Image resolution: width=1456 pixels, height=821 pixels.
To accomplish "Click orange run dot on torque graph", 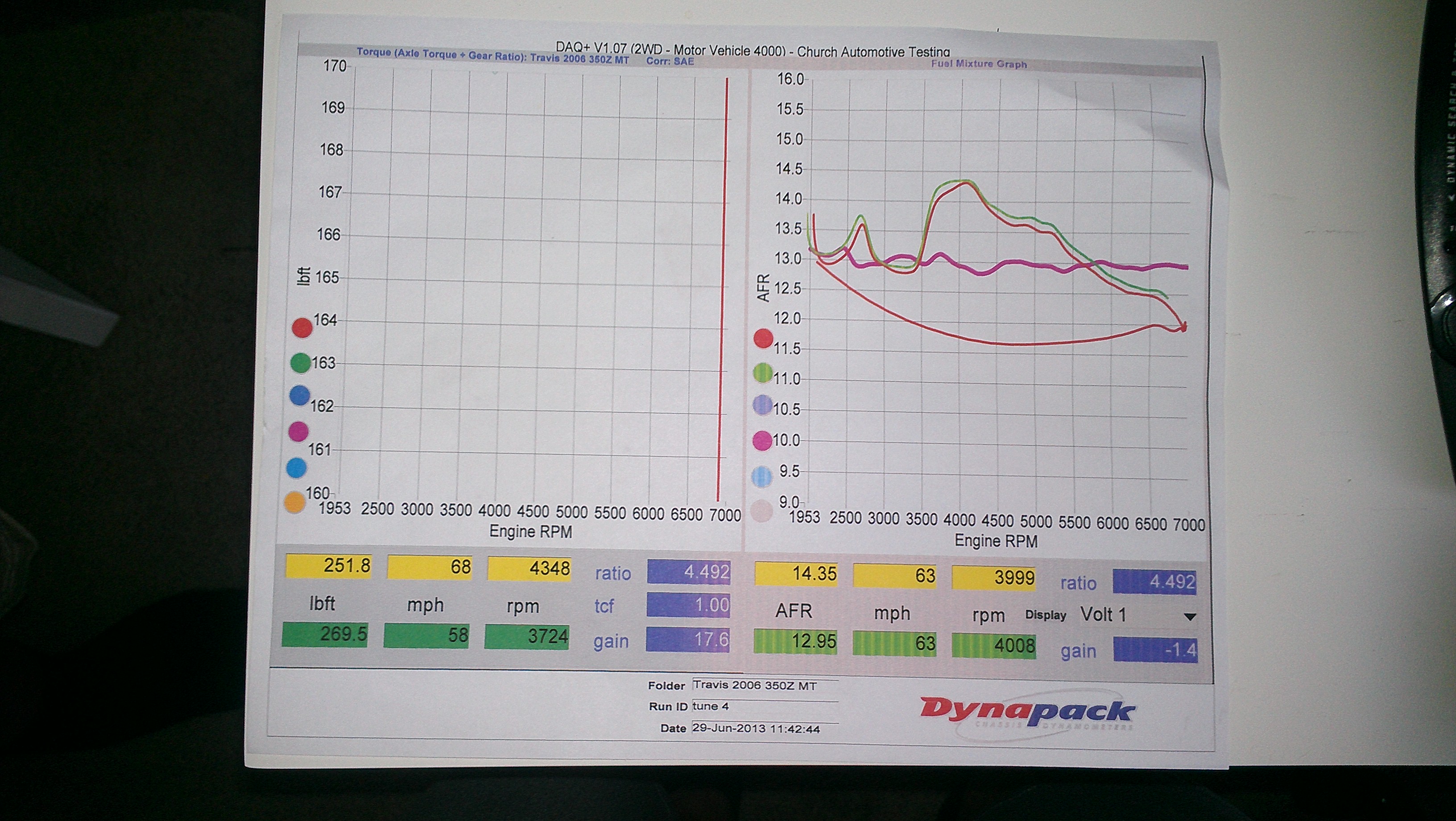I will pyautogui.click(x=294, y=502).
